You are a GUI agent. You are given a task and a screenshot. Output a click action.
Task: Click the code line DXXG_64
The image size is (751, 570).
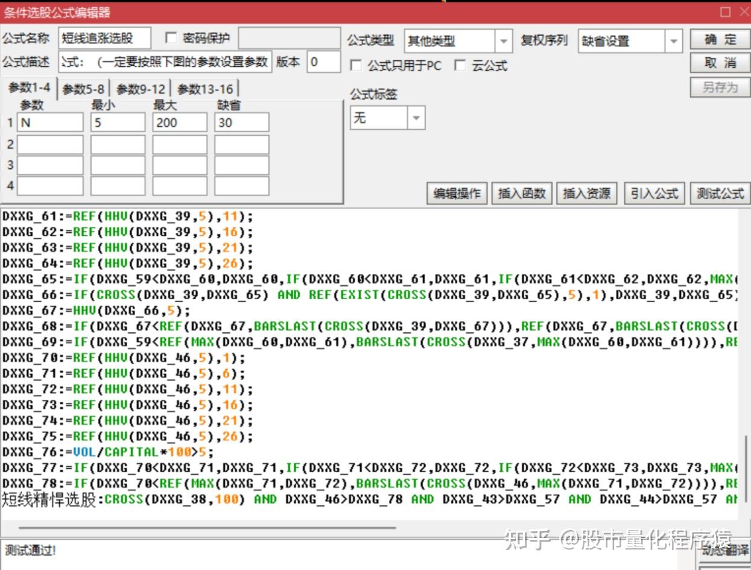point(128,263)
